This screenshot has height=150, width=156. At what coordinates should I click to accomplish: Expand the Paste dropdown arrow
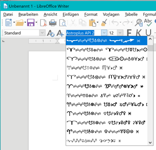click(97, 23)
